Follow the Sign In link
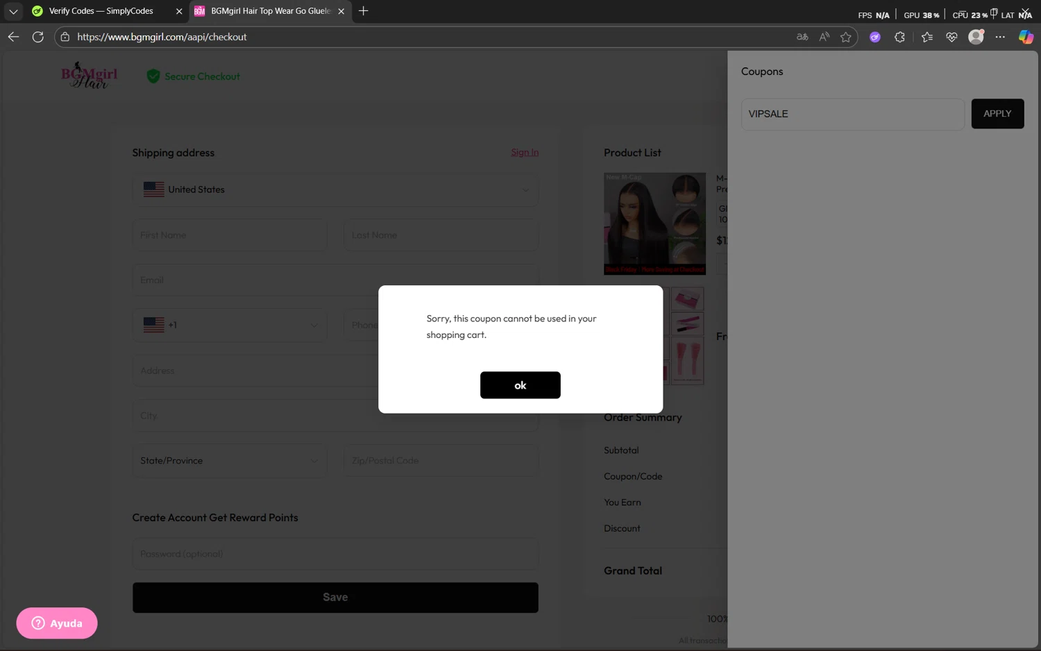This screenshot has height=651, width=1041. (x=525, y=152)
